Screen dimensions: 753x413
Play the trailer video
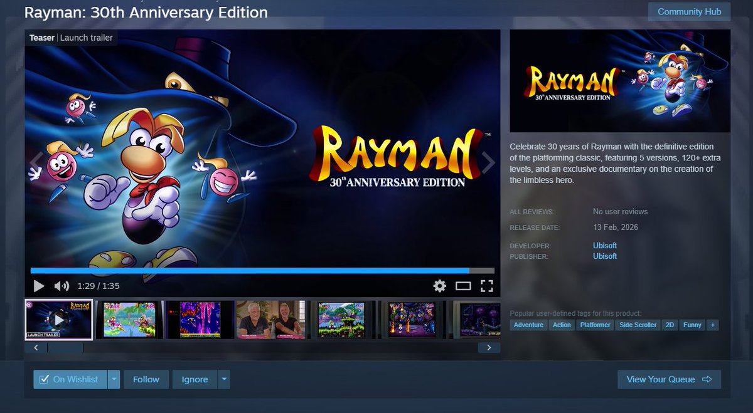point(39,286)
